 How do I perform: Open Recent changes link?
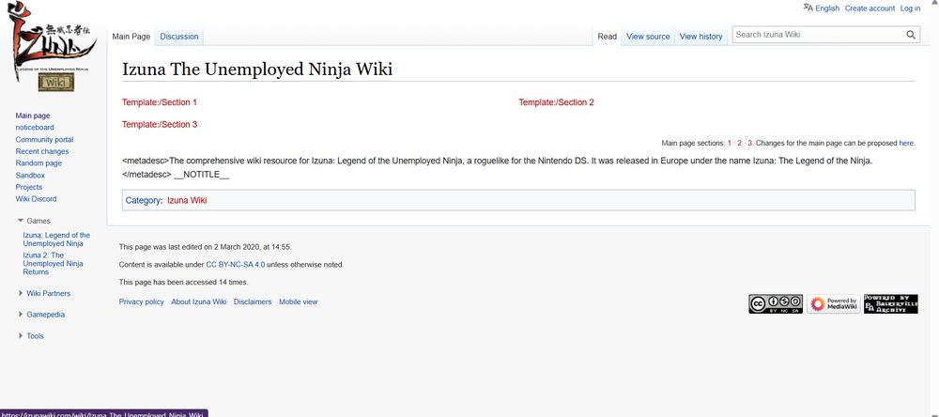42,151
